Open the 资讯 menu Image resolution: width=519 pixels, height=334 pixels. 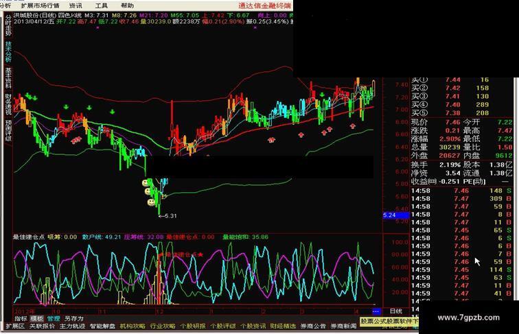pos(76,5)
